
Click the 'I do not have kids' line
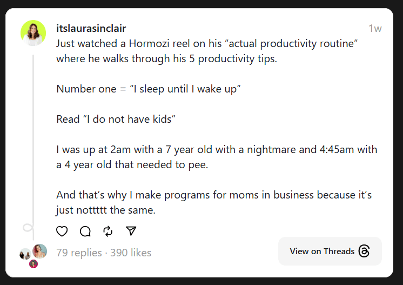pyautogui.click(x=116, y=120)
